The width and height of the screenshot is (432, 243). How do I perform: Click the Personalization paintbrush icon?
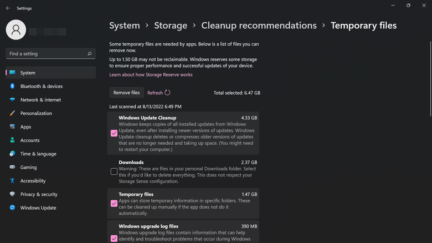pos(12,113)
